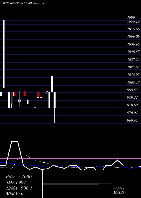
Task: Click the 979.62 price axis label
Action: click(x=132, y=105)
